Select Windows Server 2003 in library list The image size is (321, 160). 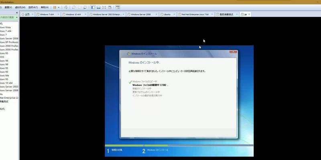coord(9,86)
